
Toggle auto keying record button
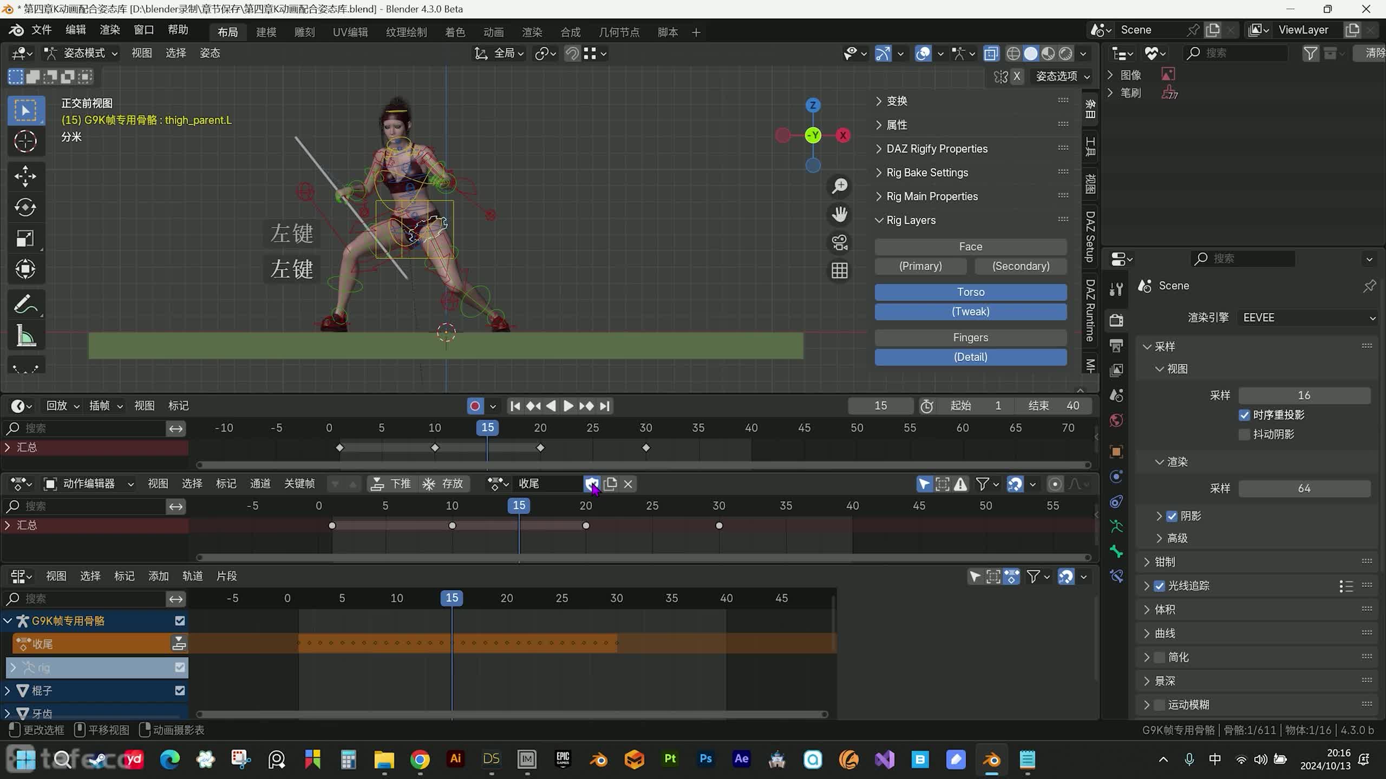475,406
